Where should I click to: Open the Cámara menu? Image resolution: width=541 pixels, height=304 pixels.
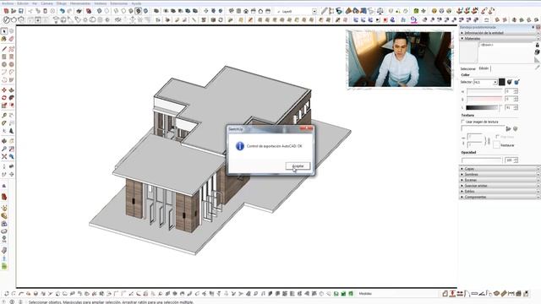point(46,3)
